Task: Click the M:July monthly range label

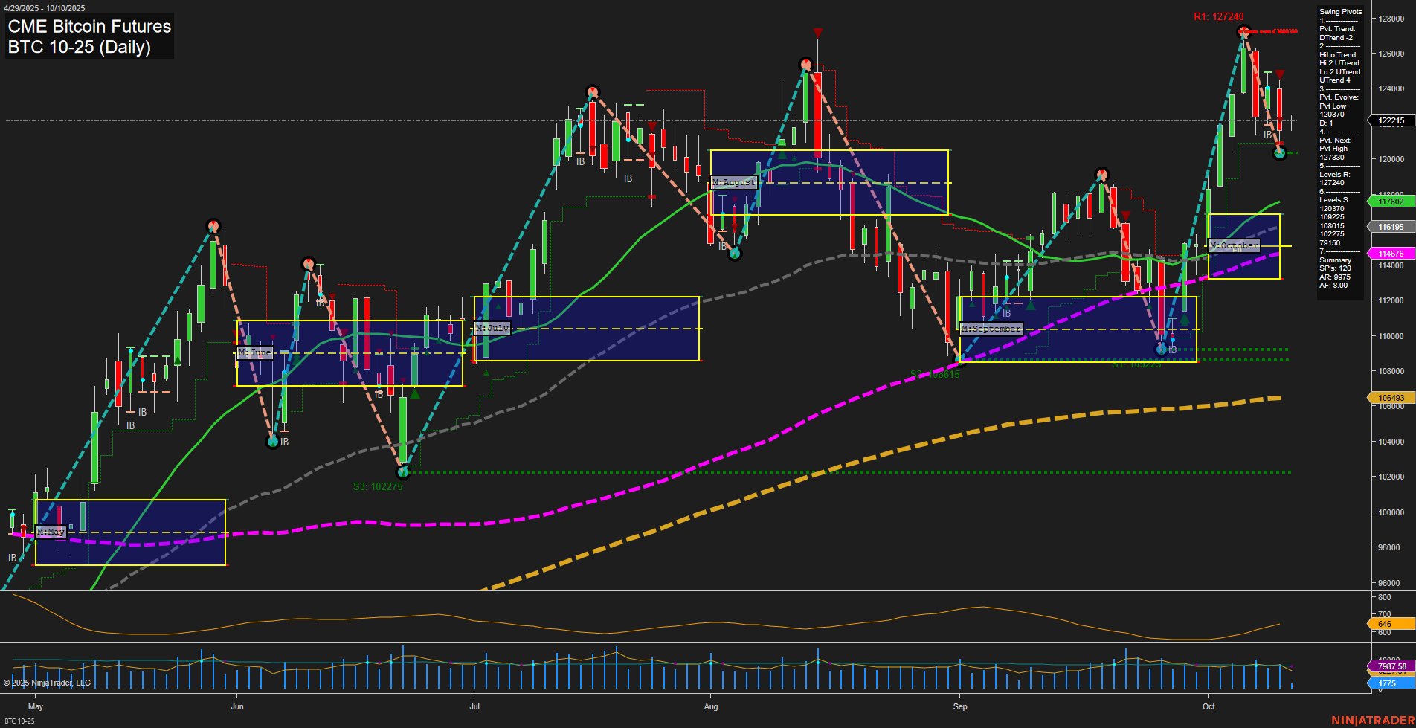Action: [492, 328]
